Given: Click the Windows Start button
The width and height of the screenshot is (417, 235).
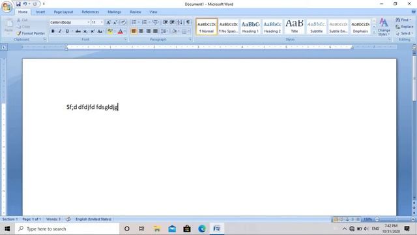Looking at the screenshot, I should pos(7,228).
